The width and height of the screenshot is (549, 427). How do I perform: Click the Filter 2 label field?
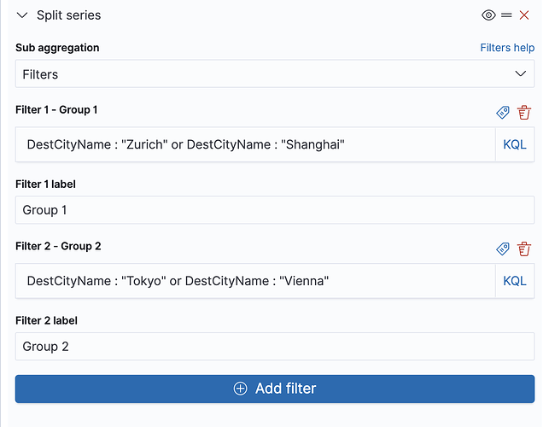tap(274, 347)
